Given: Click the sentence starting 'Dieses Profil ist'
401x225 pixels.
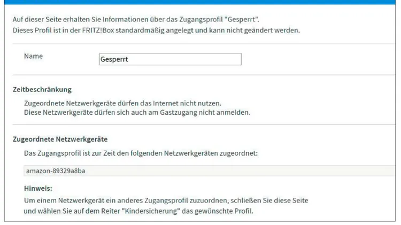Looking at the screenshot, I should point(156,30).
